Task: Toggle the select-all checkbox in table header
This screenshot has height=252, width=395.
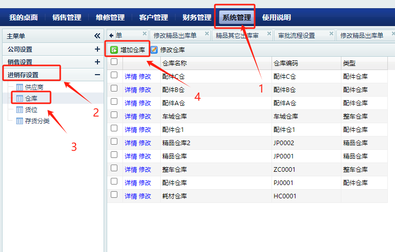Action: point(114,62)
